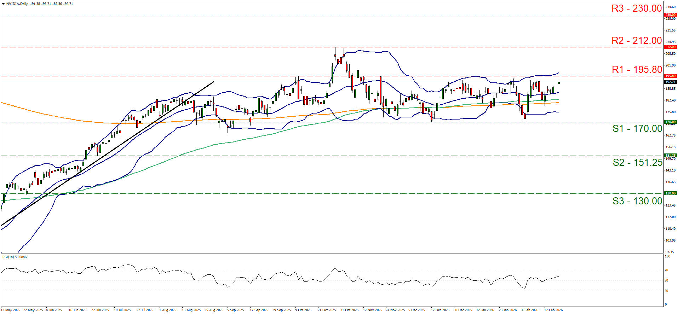This screenshot has width=678, height=314.
Task: Click the 12 May 2025 date label
Action: coord(11,310)
